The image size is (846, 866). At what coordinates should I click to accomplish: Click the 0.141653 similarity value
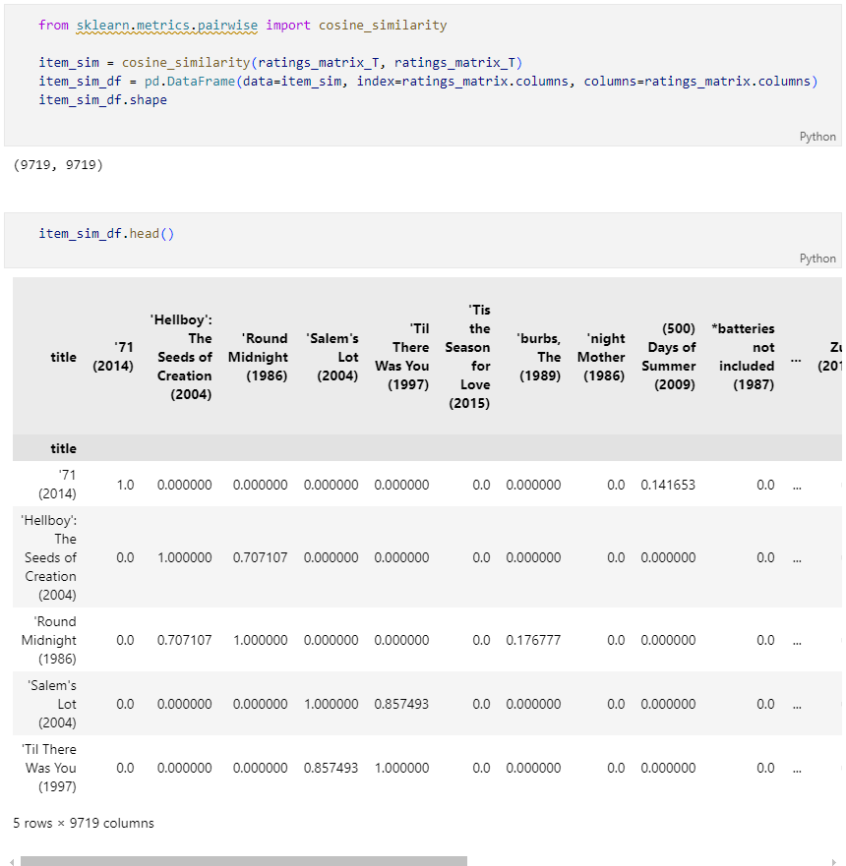click(x=668, y=485)
